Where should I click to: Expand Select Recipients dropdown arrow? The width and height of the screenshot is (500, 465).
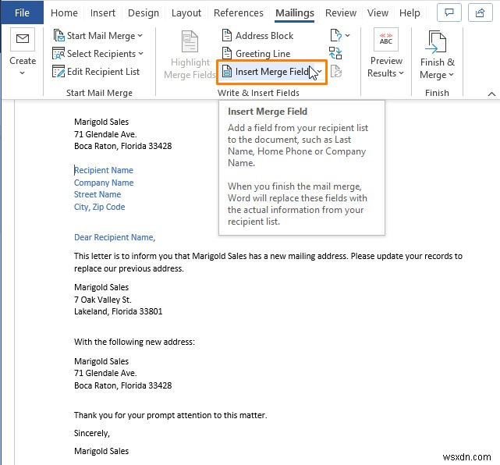click(140, 54)
